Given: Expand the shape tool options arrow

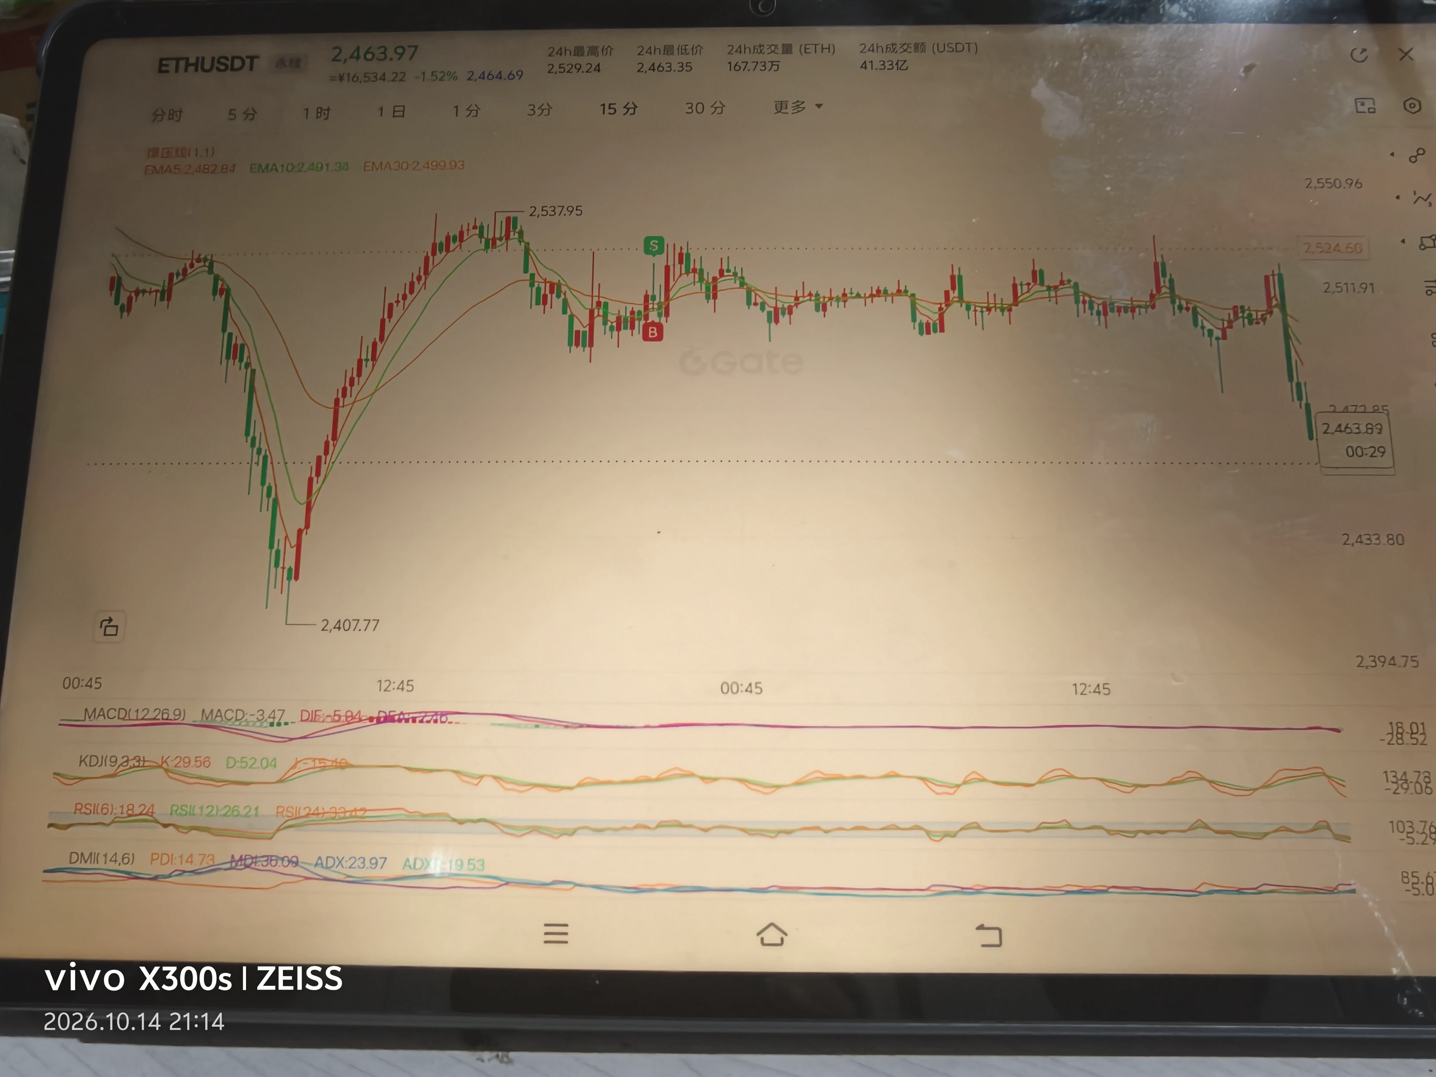Looking at the screenshot, I should (1403, 241).
